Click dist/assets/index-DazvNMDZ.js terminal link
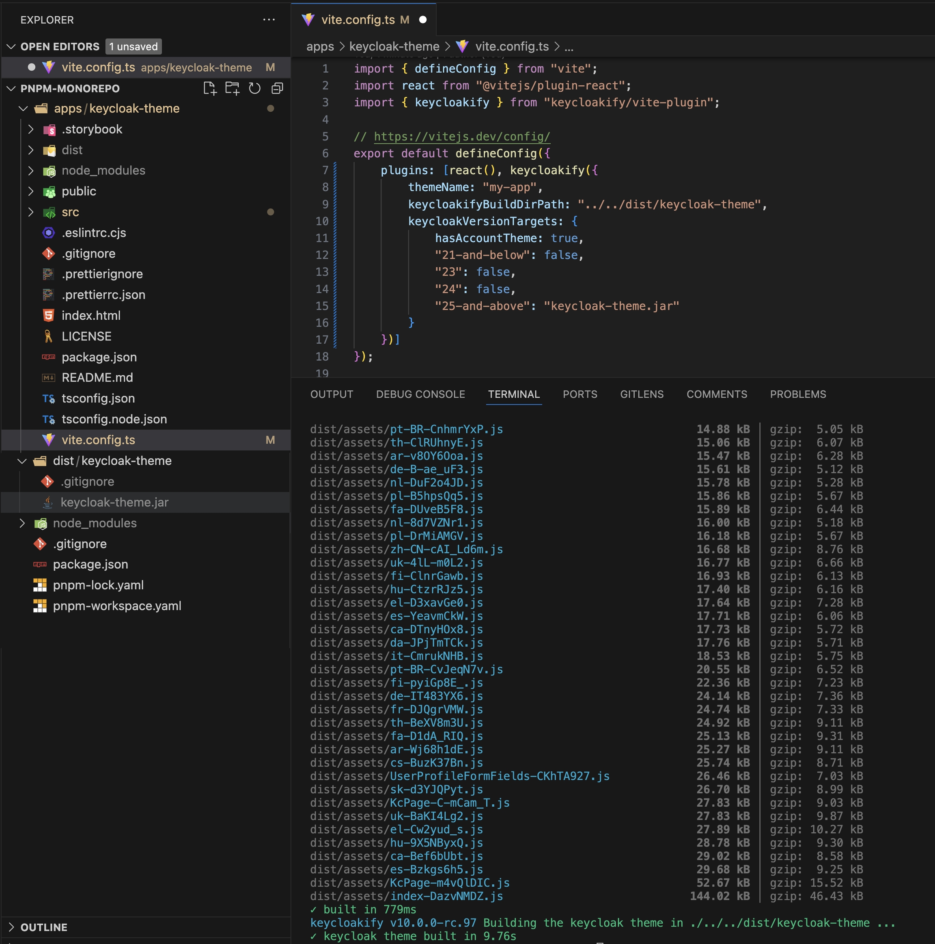 [x=406, y=896]
